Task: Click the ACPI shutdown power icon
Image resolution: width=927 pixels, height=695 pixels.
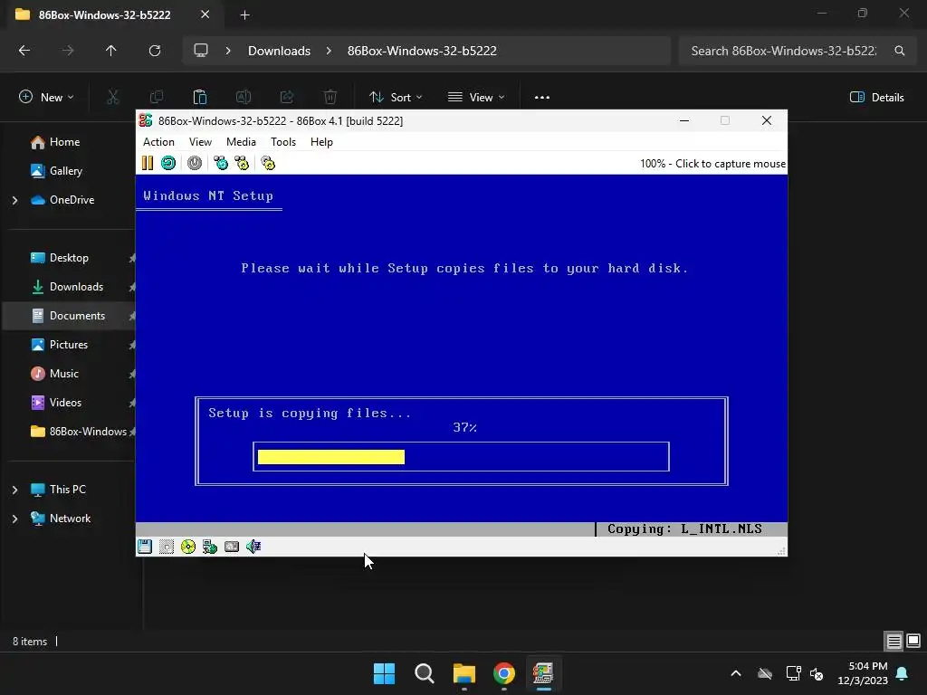Action: [x=195, y=163]
